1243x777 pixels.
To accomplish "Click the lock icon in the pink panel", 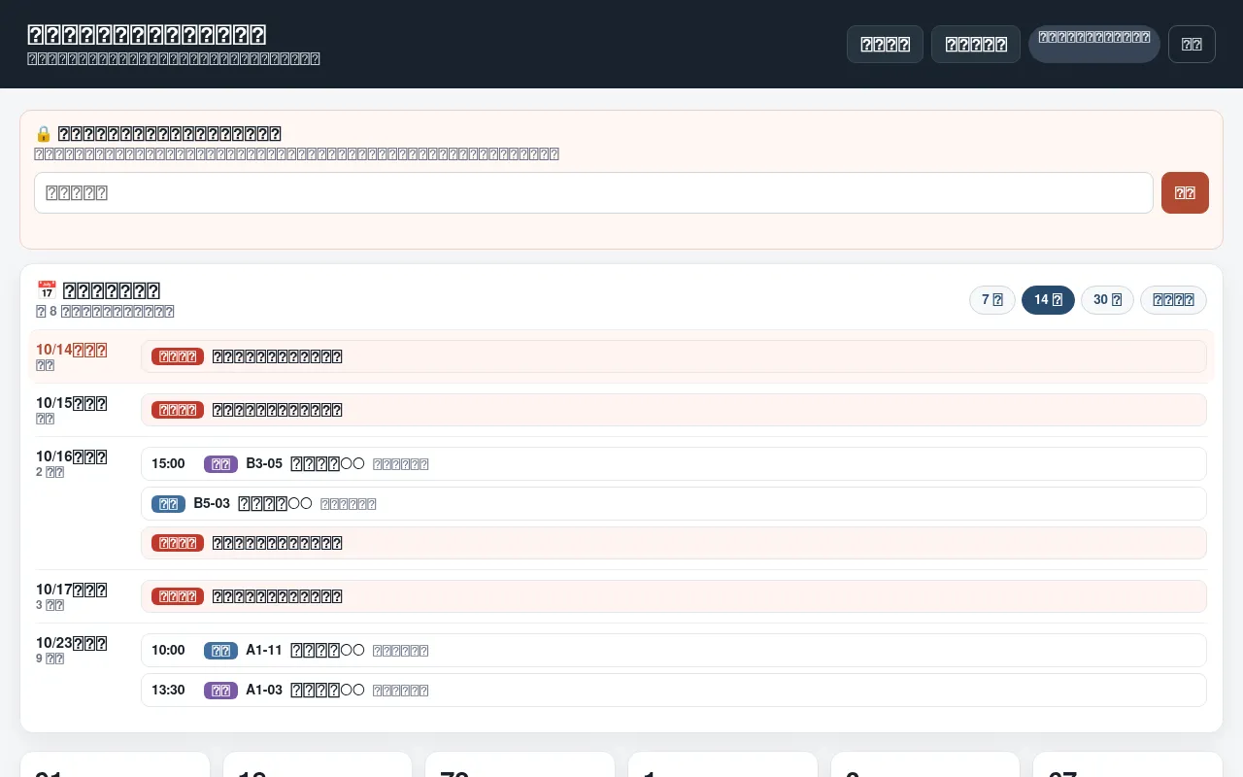I will pos(43,134).
